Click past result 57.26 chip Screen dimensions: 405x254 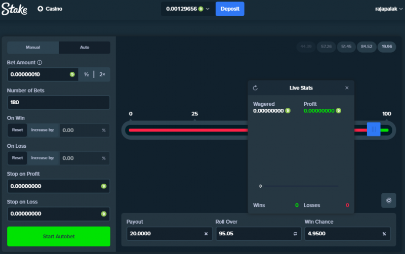click(326, 47)
